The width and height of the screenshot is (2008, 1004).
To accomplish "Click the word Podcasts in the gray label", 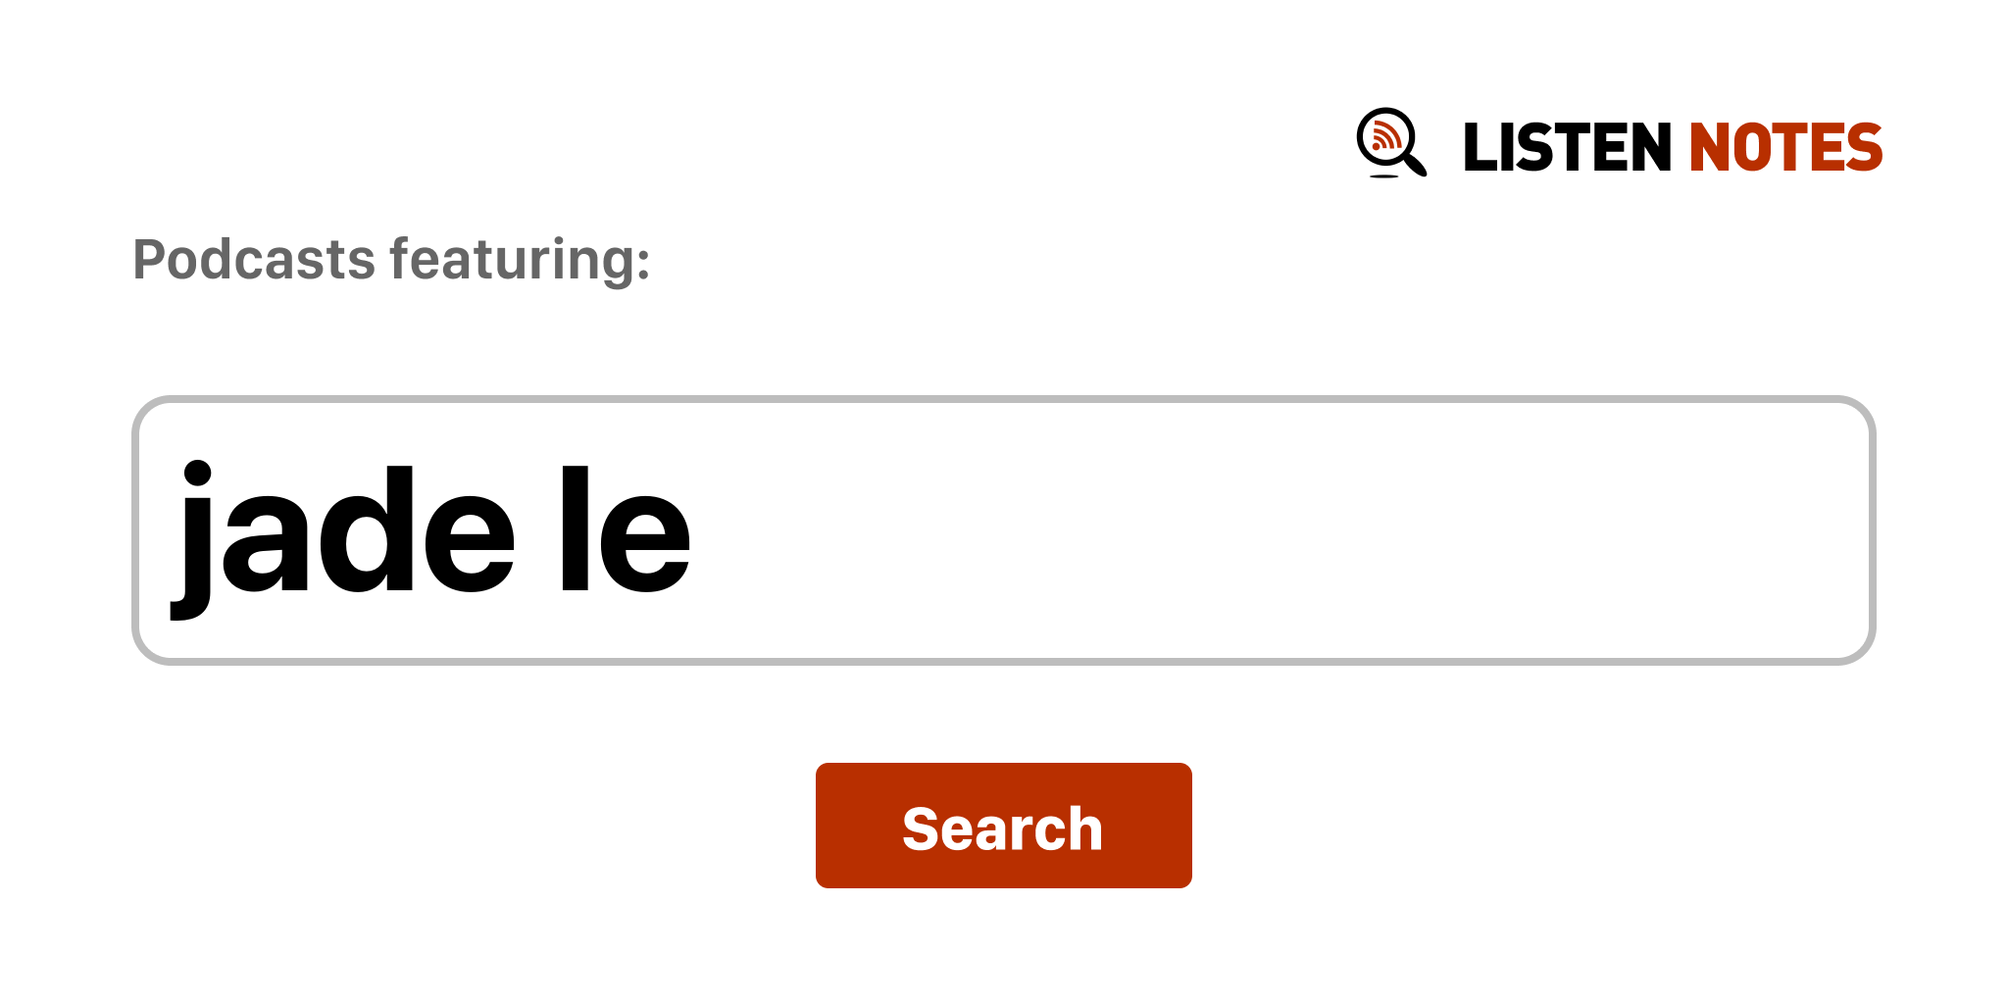I will [x=254, y=260].
